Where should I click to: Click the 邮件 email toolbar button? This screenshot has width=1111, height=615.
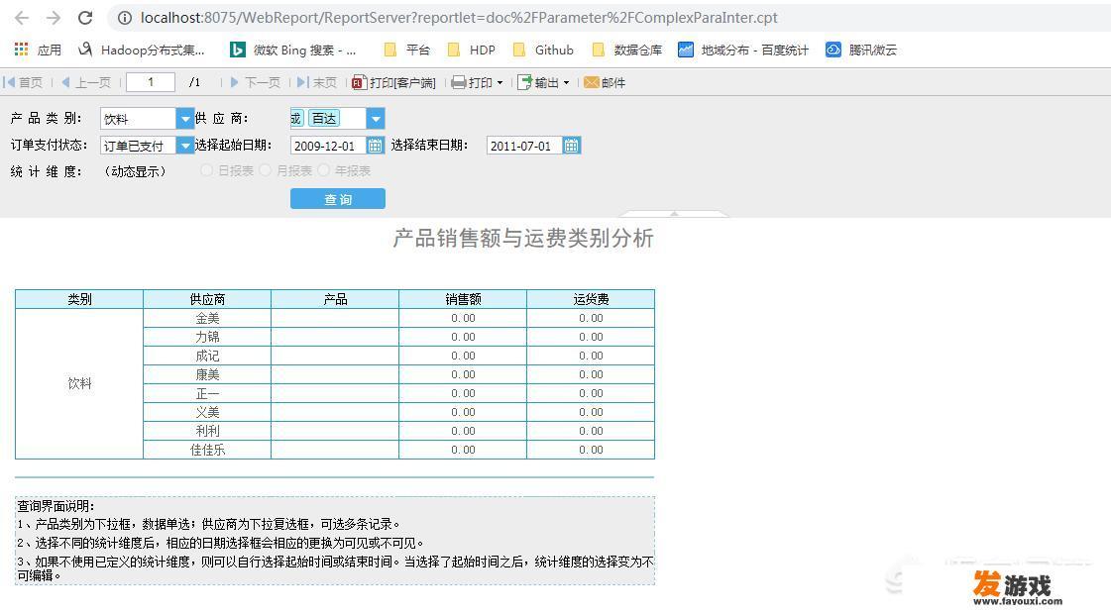pos(605,83)
